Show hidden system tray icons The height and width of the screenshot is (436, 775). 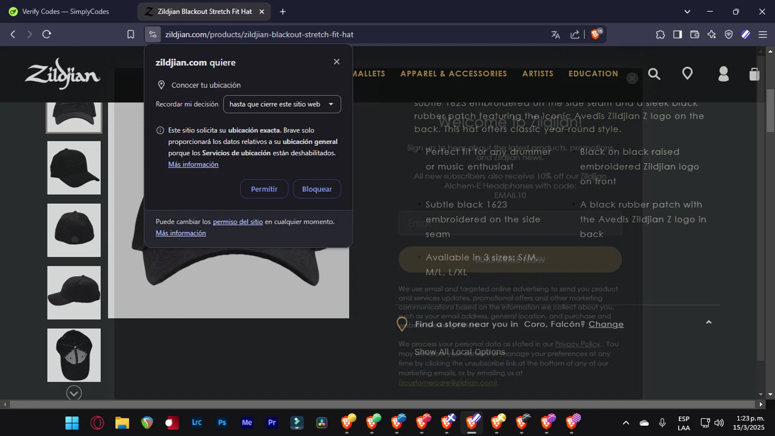[x=626, y=423]
